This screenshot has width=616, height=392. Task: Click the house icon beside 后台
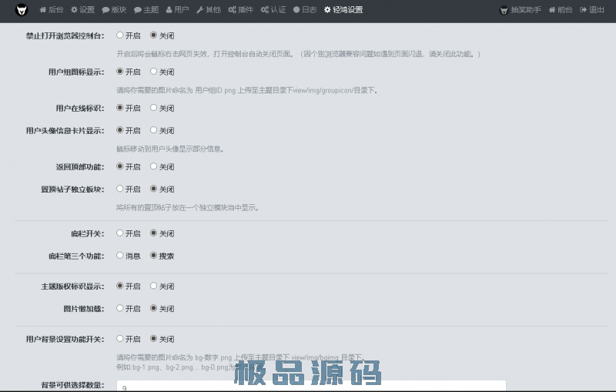[x=43, y=10]
